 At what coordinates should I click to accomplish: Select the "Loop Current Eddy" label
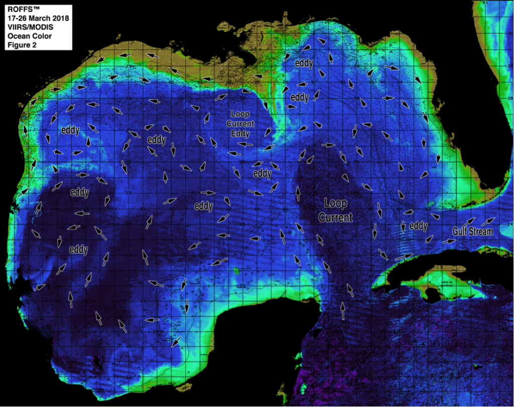pyautogui.click(x=242, y=123)
